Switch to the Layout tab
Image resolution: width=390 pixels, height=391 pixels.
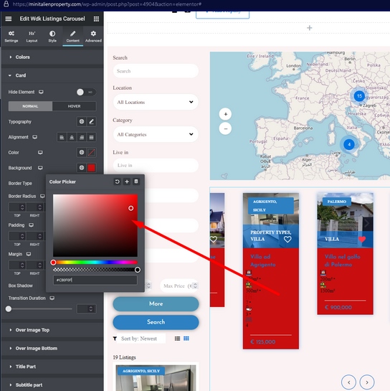32,37
